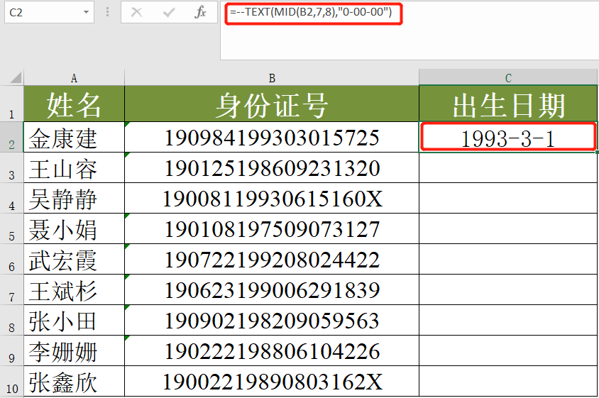Viewport: 599px width, 398px height.
Task: Select date cell showing 1993-3-1
Action: [508, 137]
